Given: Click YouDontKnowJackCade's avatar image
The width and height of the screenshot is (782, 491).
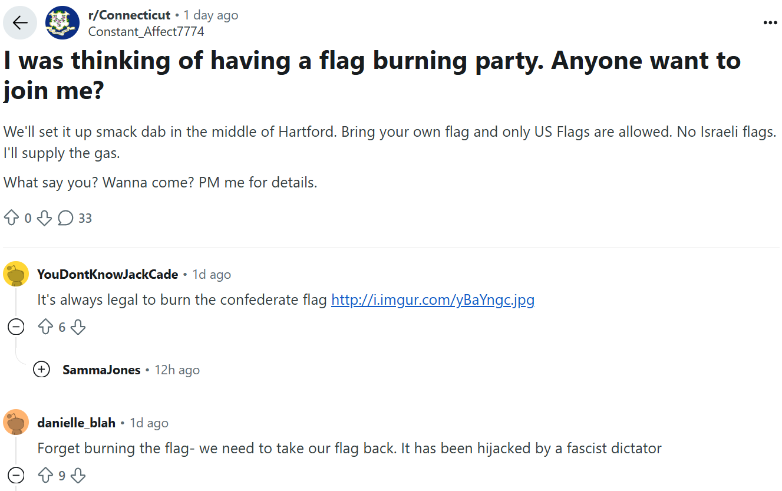Looking at the screenshot, I should 16,274.
